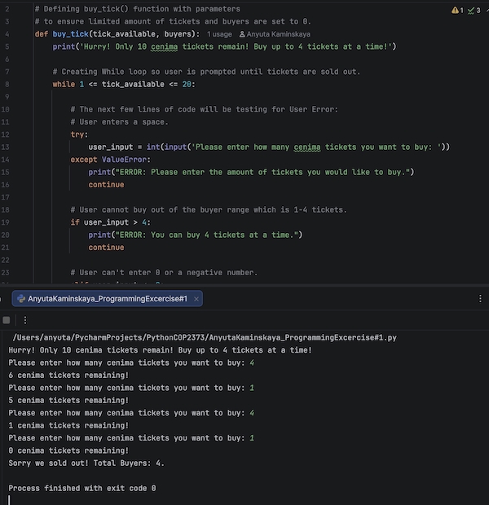
Task: Click the yellow warning indicator icon
Action: 455,11
